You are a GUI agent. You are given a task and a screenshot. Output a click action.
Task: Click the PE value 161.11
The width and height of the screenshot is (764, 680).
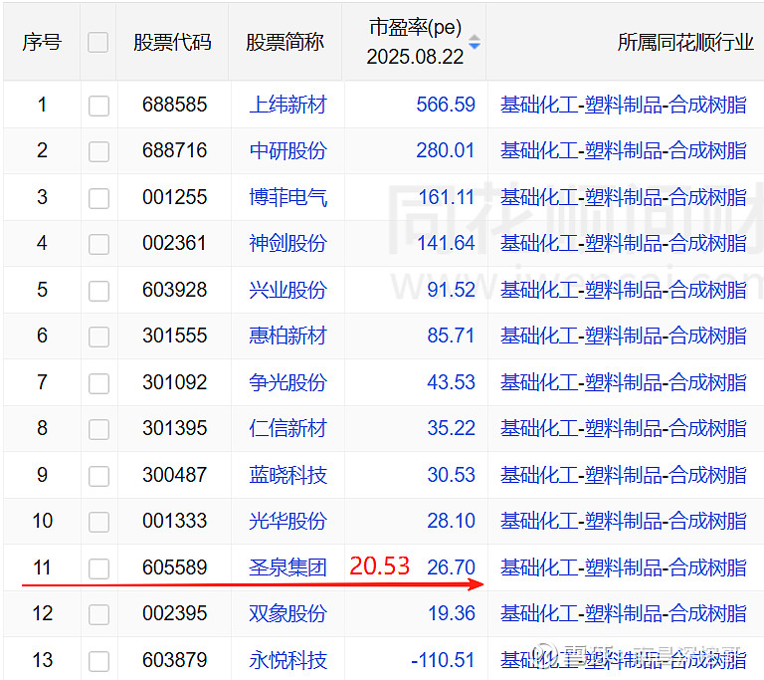447,197
